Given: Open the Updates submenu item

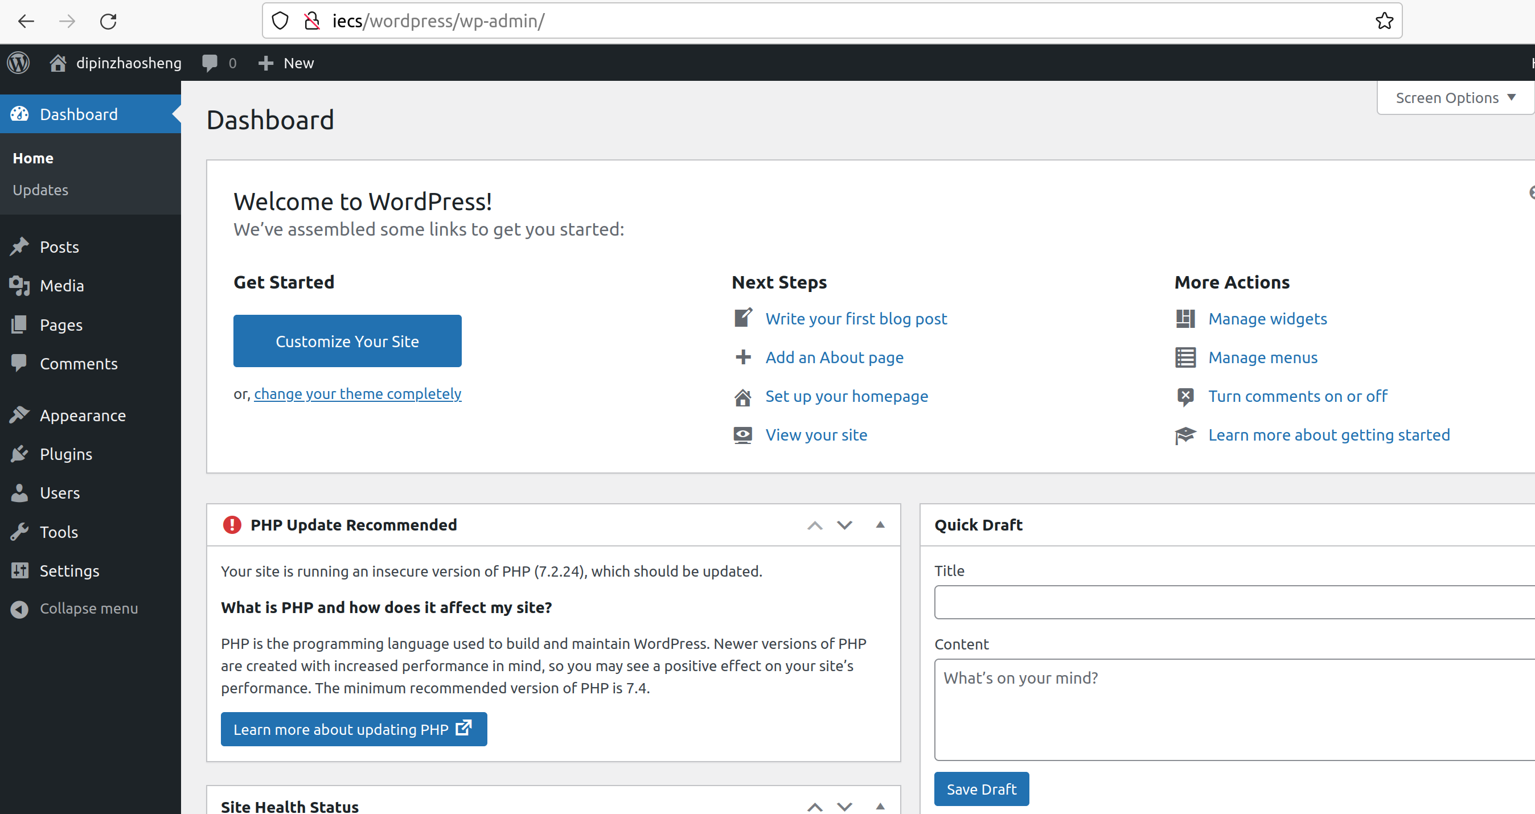Looking at the screenshot, I should 40,190.
